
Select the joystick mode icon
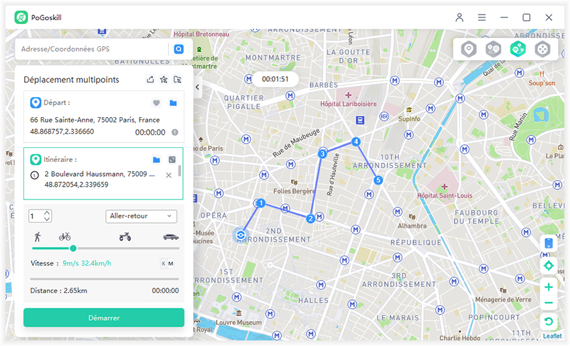(543, 49)
